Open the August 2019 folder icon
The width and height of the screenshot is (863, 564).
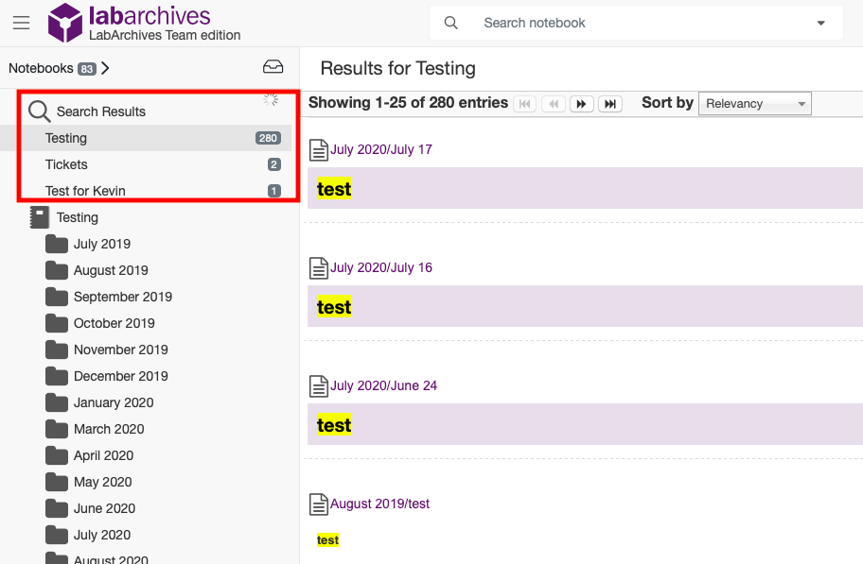(x=57, y=270)
